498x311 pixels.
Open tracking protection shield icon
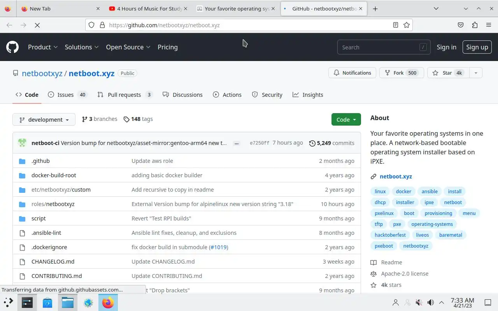91,25
